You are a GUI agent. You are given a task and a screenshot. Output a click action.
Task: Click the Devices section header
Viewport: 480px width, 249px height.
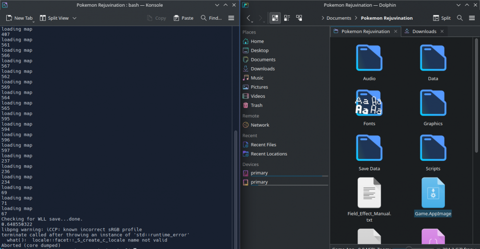pyautogui.click(x=251, y=164)
